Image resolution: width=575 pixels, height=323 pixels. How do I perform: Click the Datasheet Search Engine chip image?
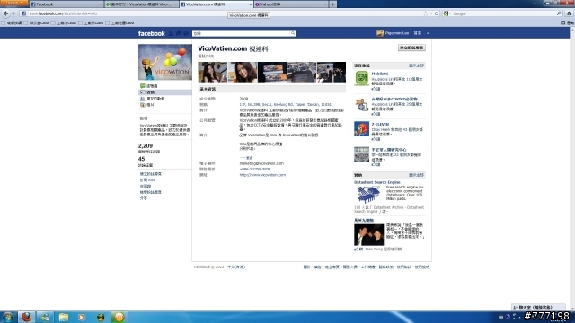click(369, 195)
